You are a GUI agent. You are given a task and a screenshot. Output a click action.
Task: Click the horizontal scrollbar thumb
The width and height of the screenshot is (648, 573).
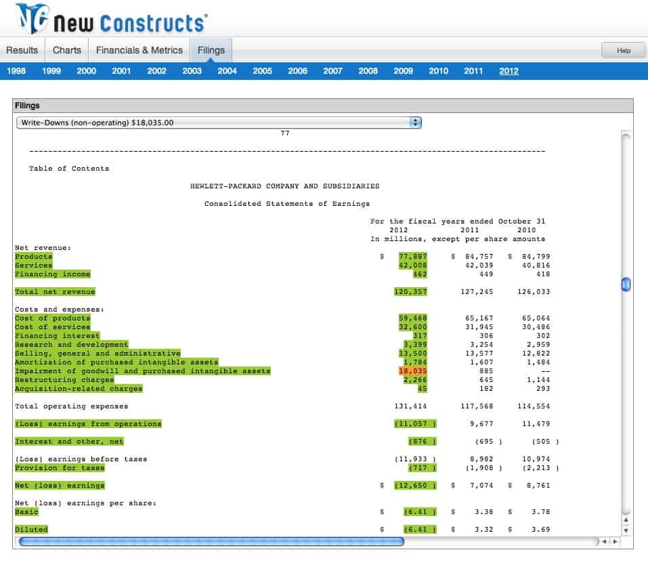[211, 542]
